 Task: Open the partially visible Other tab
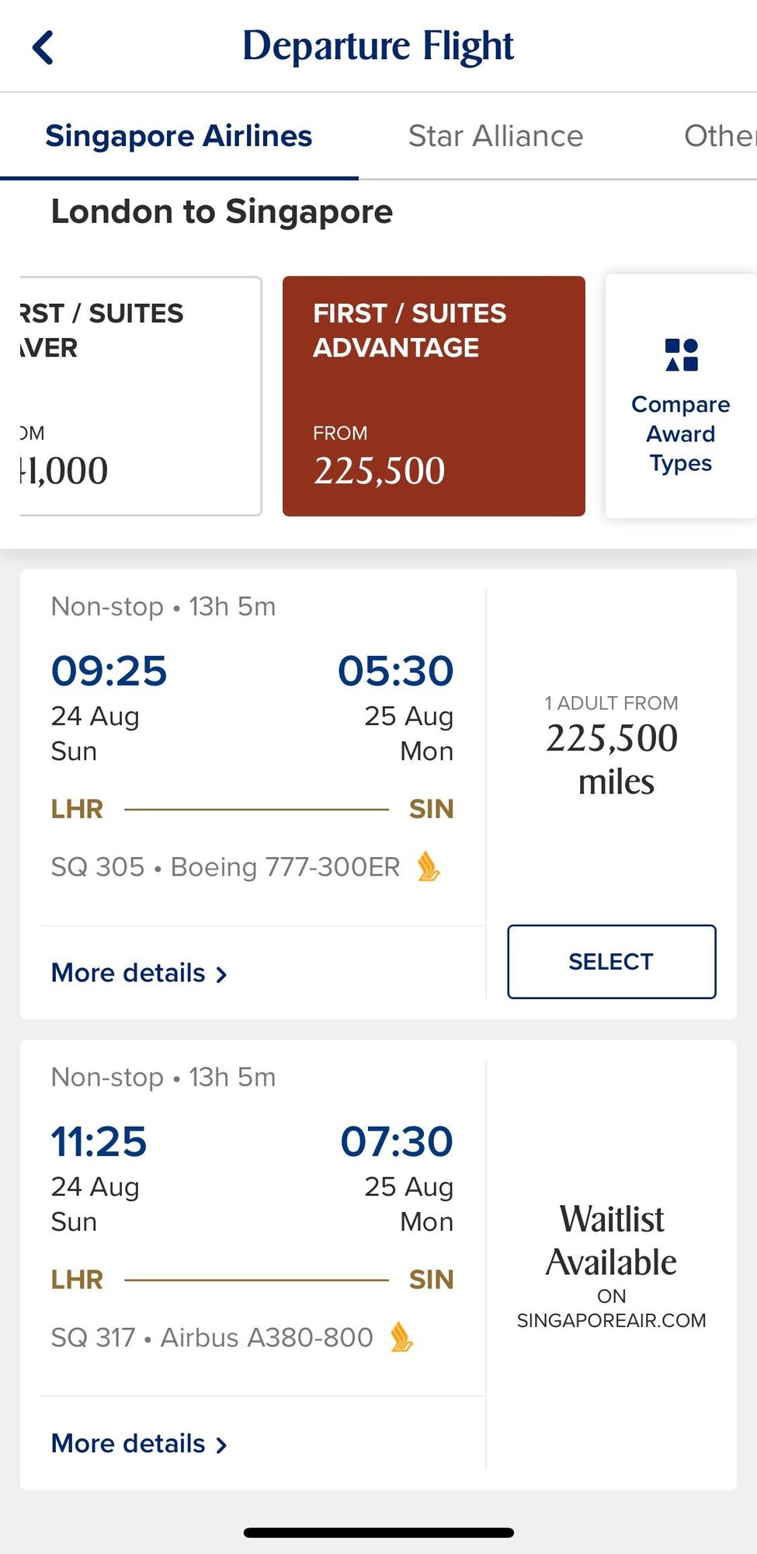718,136
